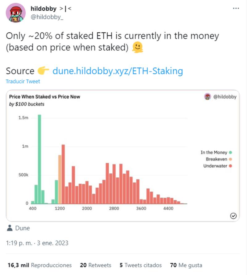The height and width of the screenshot is (275, 247).
Task: Open the dune.hildobby.xyz/ETH-Staking link
Action: coord(118,71)
